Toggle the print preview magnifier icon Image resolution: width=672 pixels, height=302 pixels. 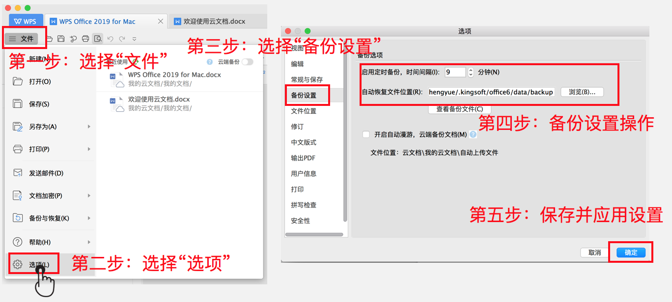pyautogui.click(x=98, y=39)
